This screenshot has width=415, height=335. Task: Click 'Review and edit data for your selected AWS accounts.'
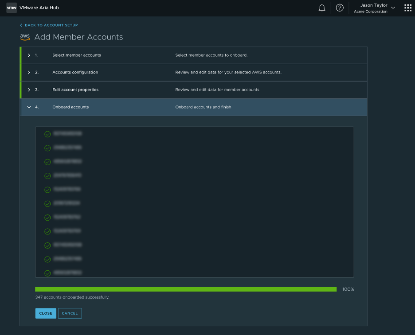pos(228,72)
